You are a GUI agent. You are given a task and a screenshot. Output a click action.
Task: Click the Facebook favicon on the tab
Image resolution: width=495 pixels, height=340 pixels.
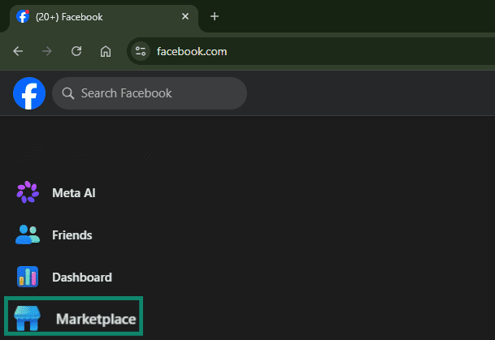coord(23,16)
